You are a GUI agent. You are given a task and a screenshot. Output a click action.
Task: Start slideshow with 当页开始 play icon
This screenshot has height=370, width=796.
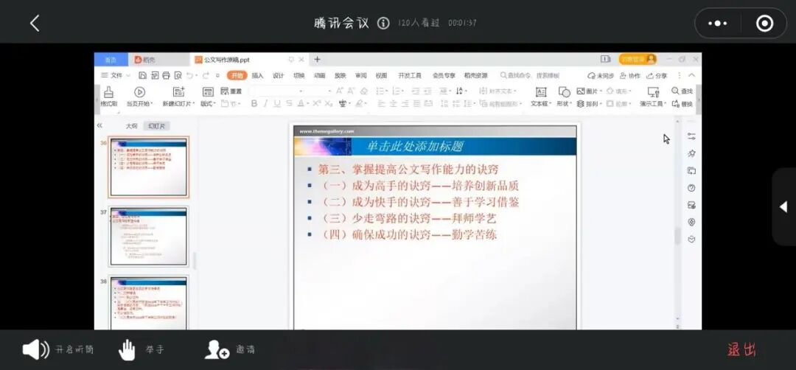pos(139,92)
